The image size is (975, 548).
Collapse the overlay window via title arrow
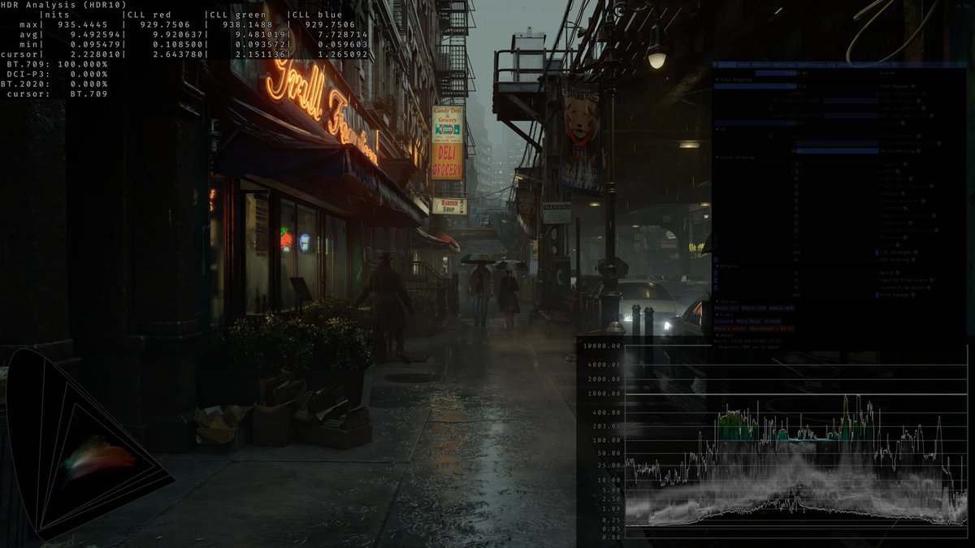[715, 64]
